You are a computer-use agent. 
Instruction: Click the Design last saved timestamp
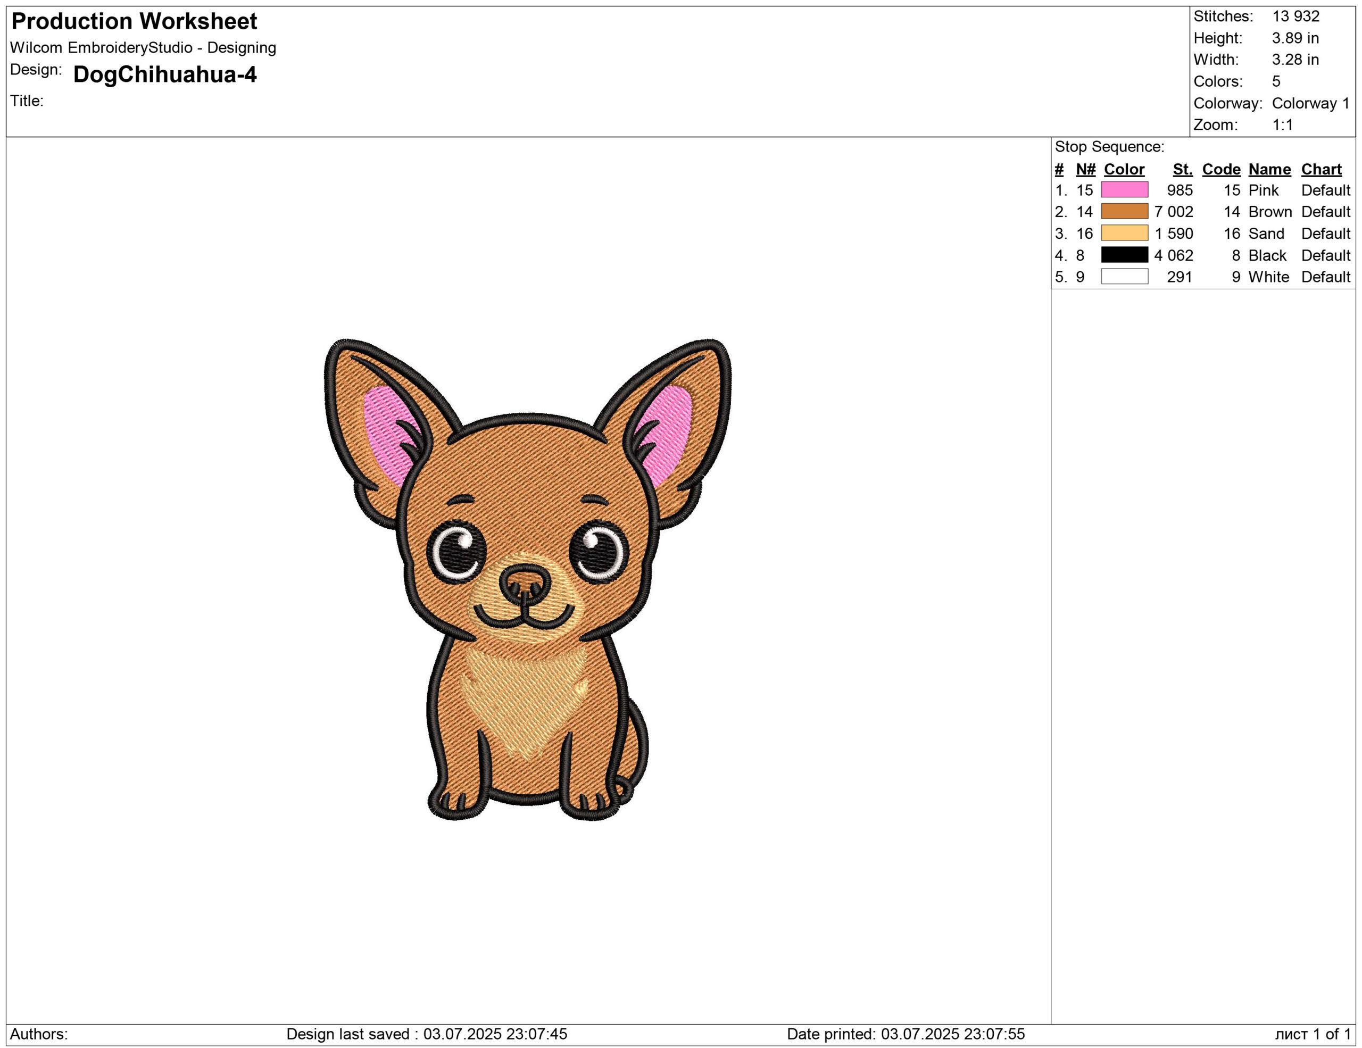point(427,1034)
